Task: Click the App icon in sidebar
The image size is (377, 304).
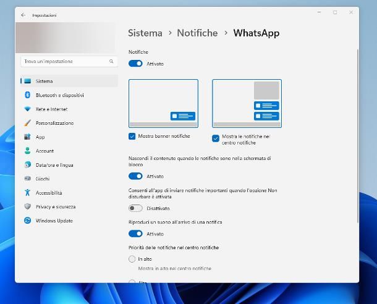Action: (x=27, y=137)
